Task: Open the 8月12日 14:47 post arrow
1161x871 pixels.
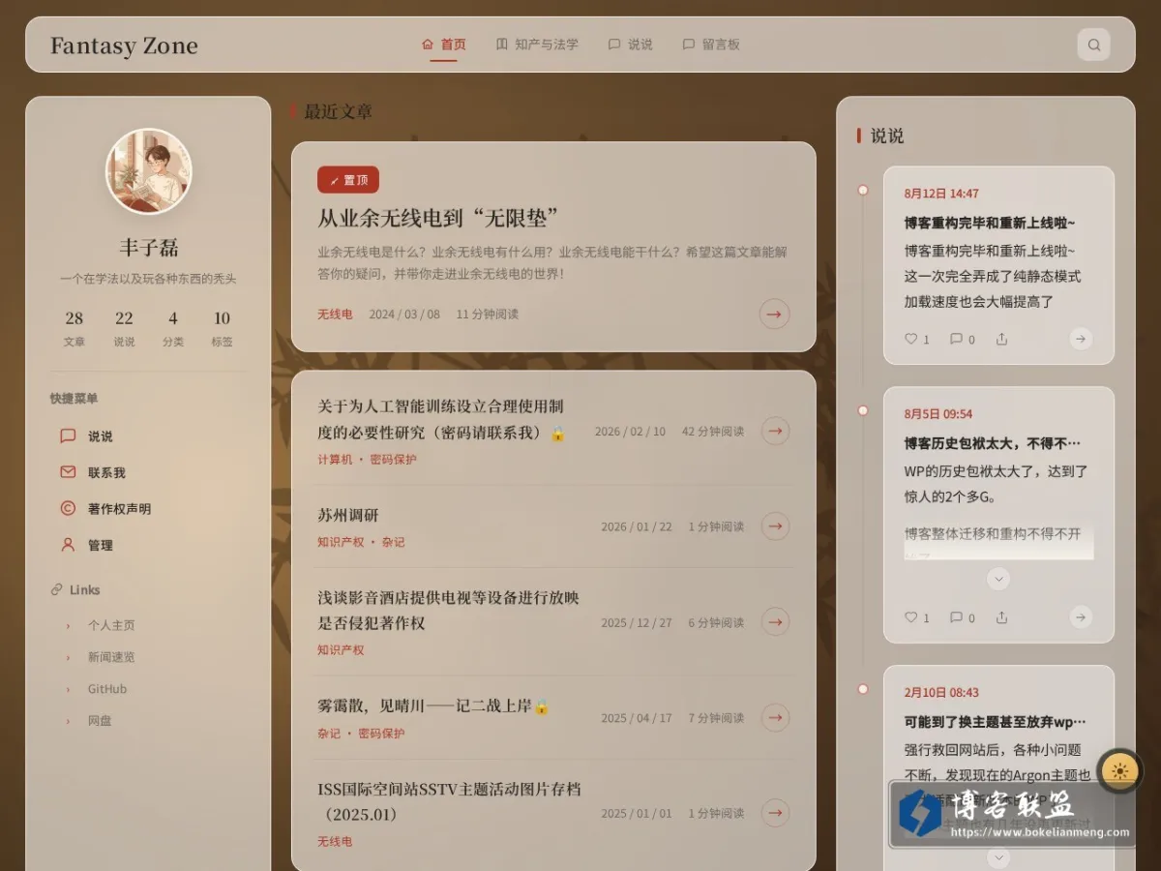Action: 1081,339
